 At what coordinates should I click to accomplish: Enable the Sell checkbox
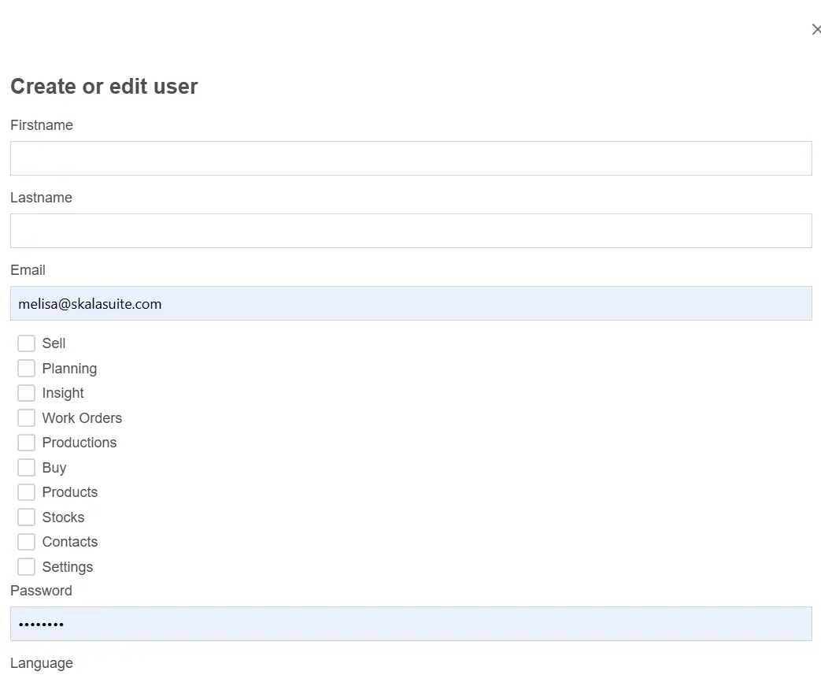tap(26, 343)
